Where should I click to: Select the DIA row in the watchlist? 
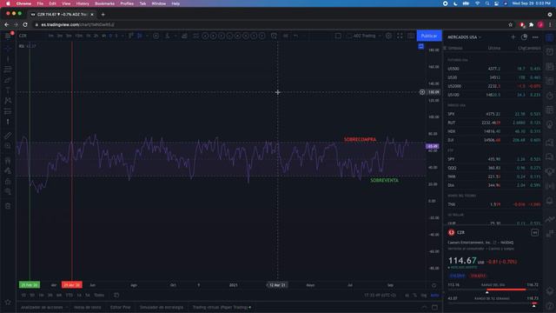494,185
